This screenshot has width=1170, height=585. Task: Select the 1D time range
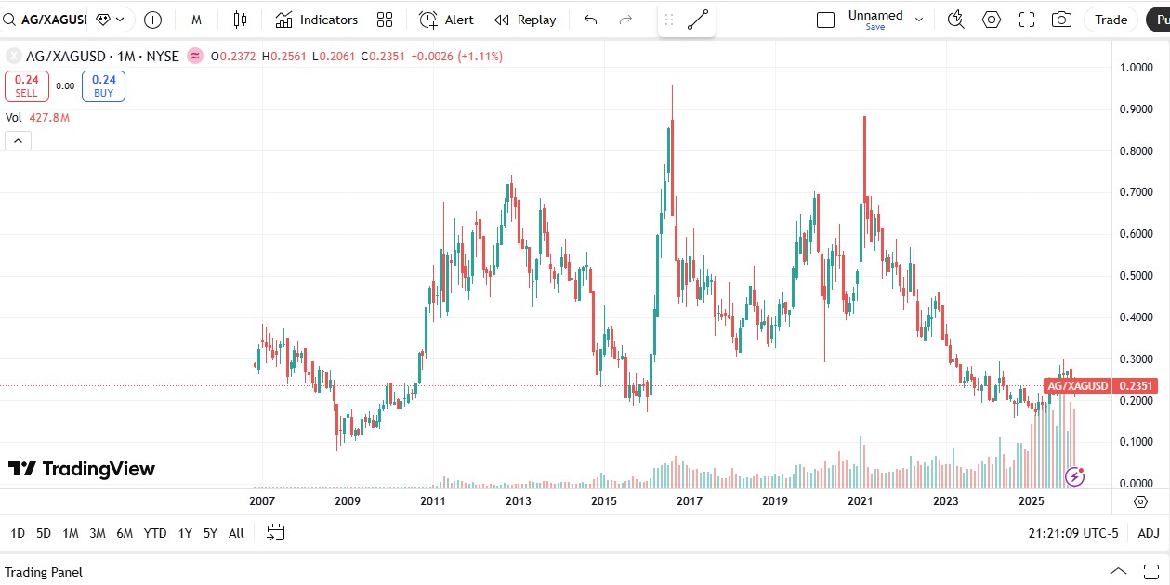click(18, 533)
